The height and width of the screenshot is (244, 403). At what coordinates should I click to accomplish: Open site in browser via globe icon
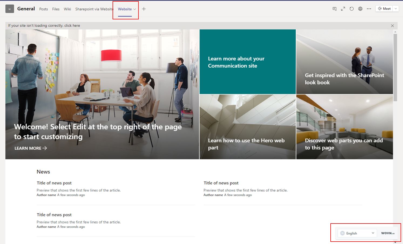360,9
